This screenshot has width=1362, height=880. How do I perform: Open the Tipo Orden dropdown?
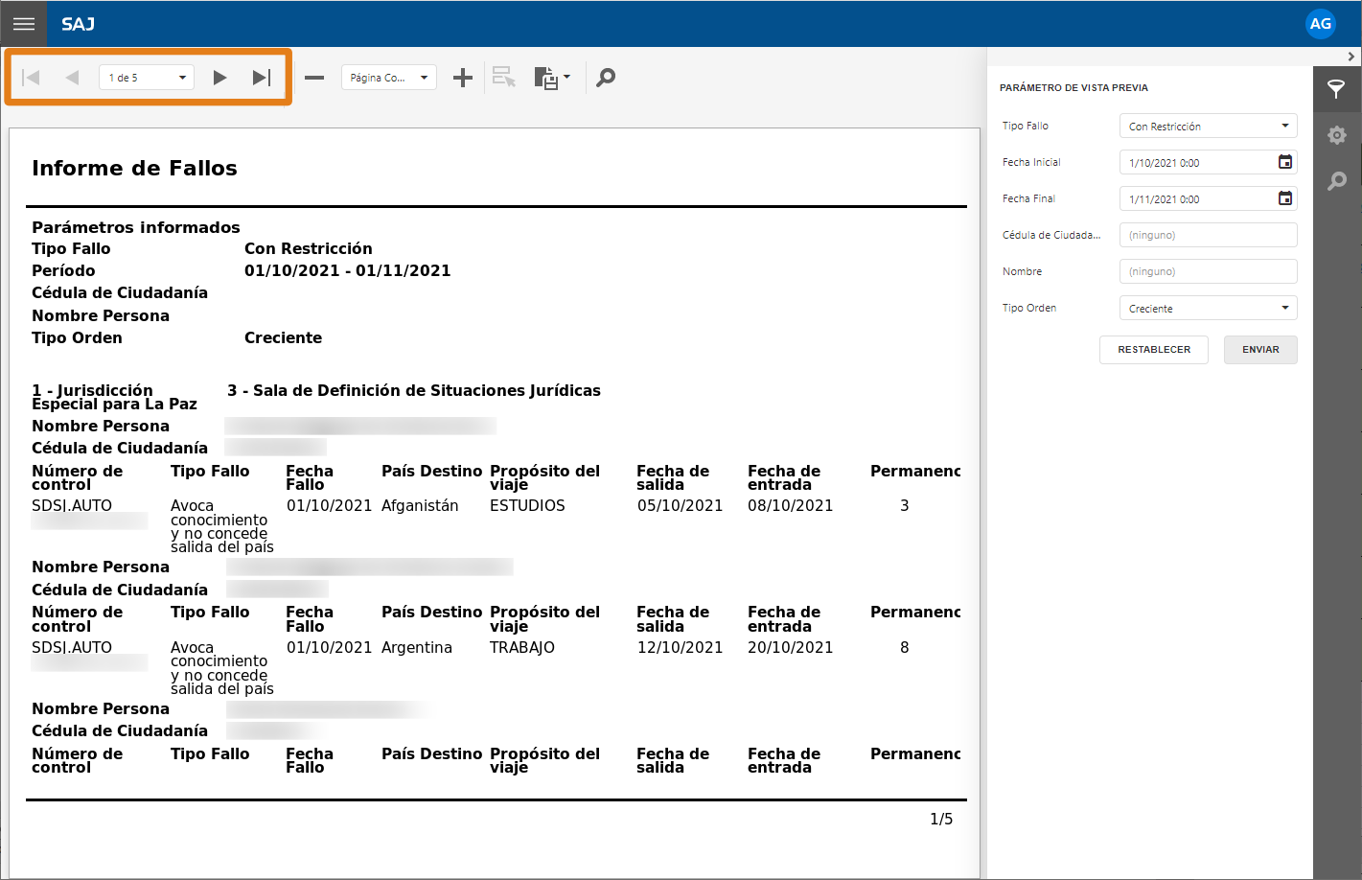pos(1208,308)
